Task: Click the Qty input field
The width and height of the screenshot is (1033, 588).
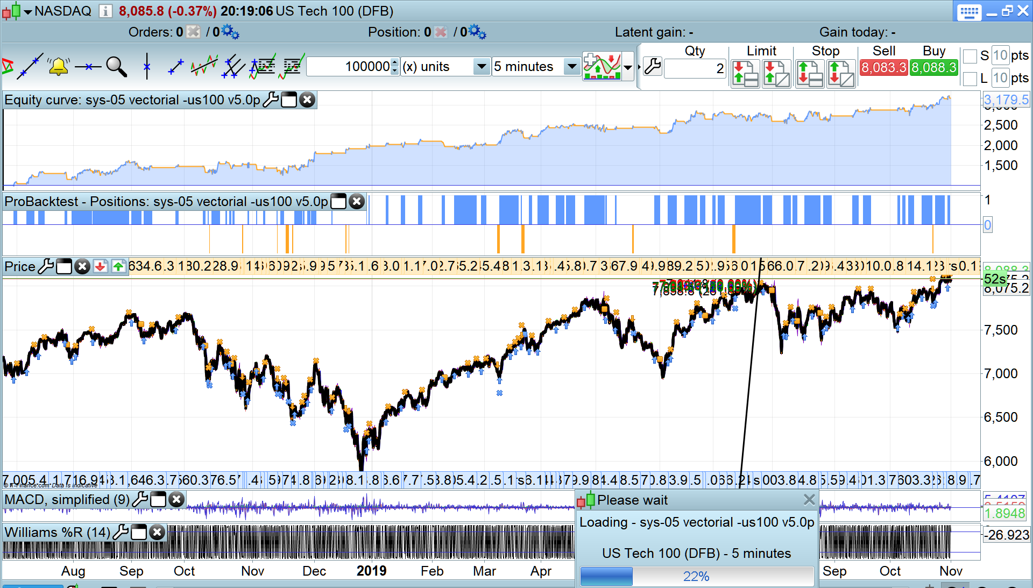Action: 695,68
